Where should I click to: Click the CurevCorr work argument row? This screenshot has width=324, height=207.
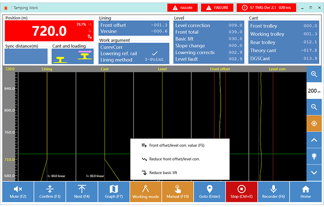[134, 47]
